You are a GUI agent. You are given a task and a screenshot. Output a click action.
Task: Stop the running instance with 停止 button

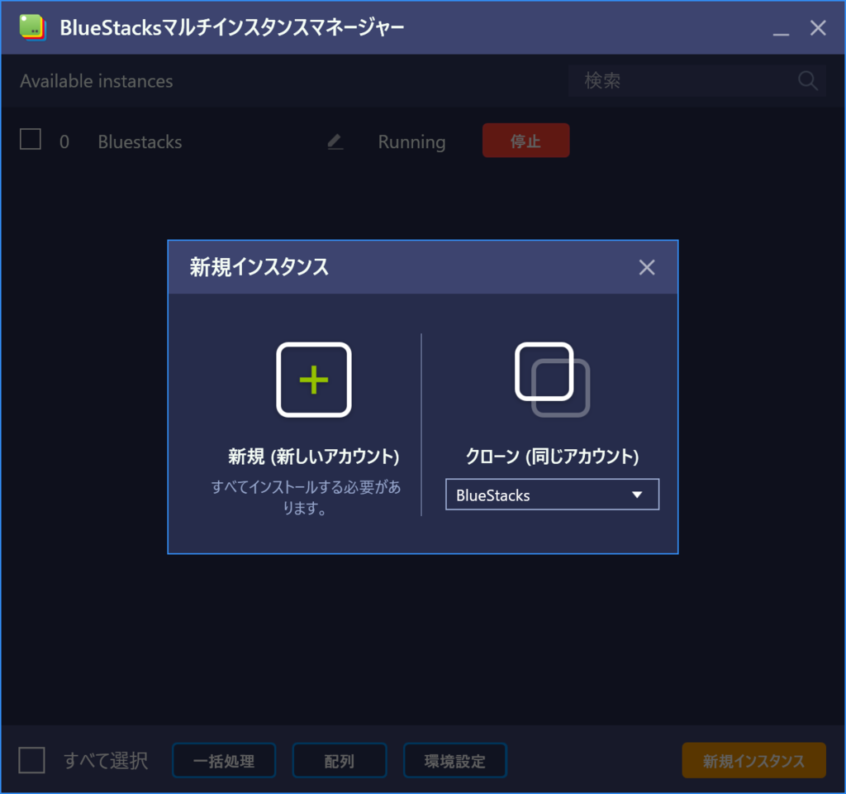(525, 140)
